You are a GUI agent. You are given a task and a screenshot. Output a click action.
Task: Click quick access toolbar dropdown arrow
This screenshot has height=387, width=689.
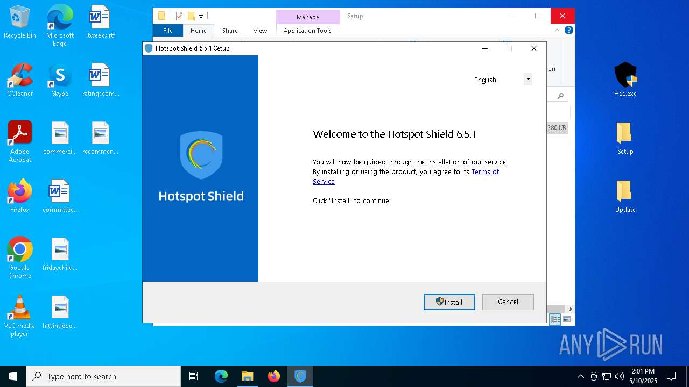point(201,16)
